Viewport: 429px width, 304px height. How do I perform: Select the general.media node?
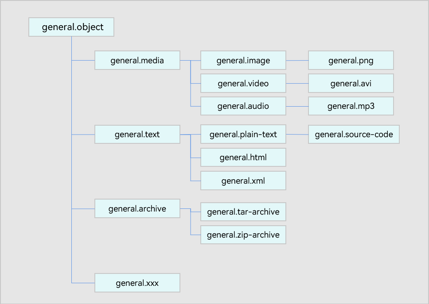[137, 60]
